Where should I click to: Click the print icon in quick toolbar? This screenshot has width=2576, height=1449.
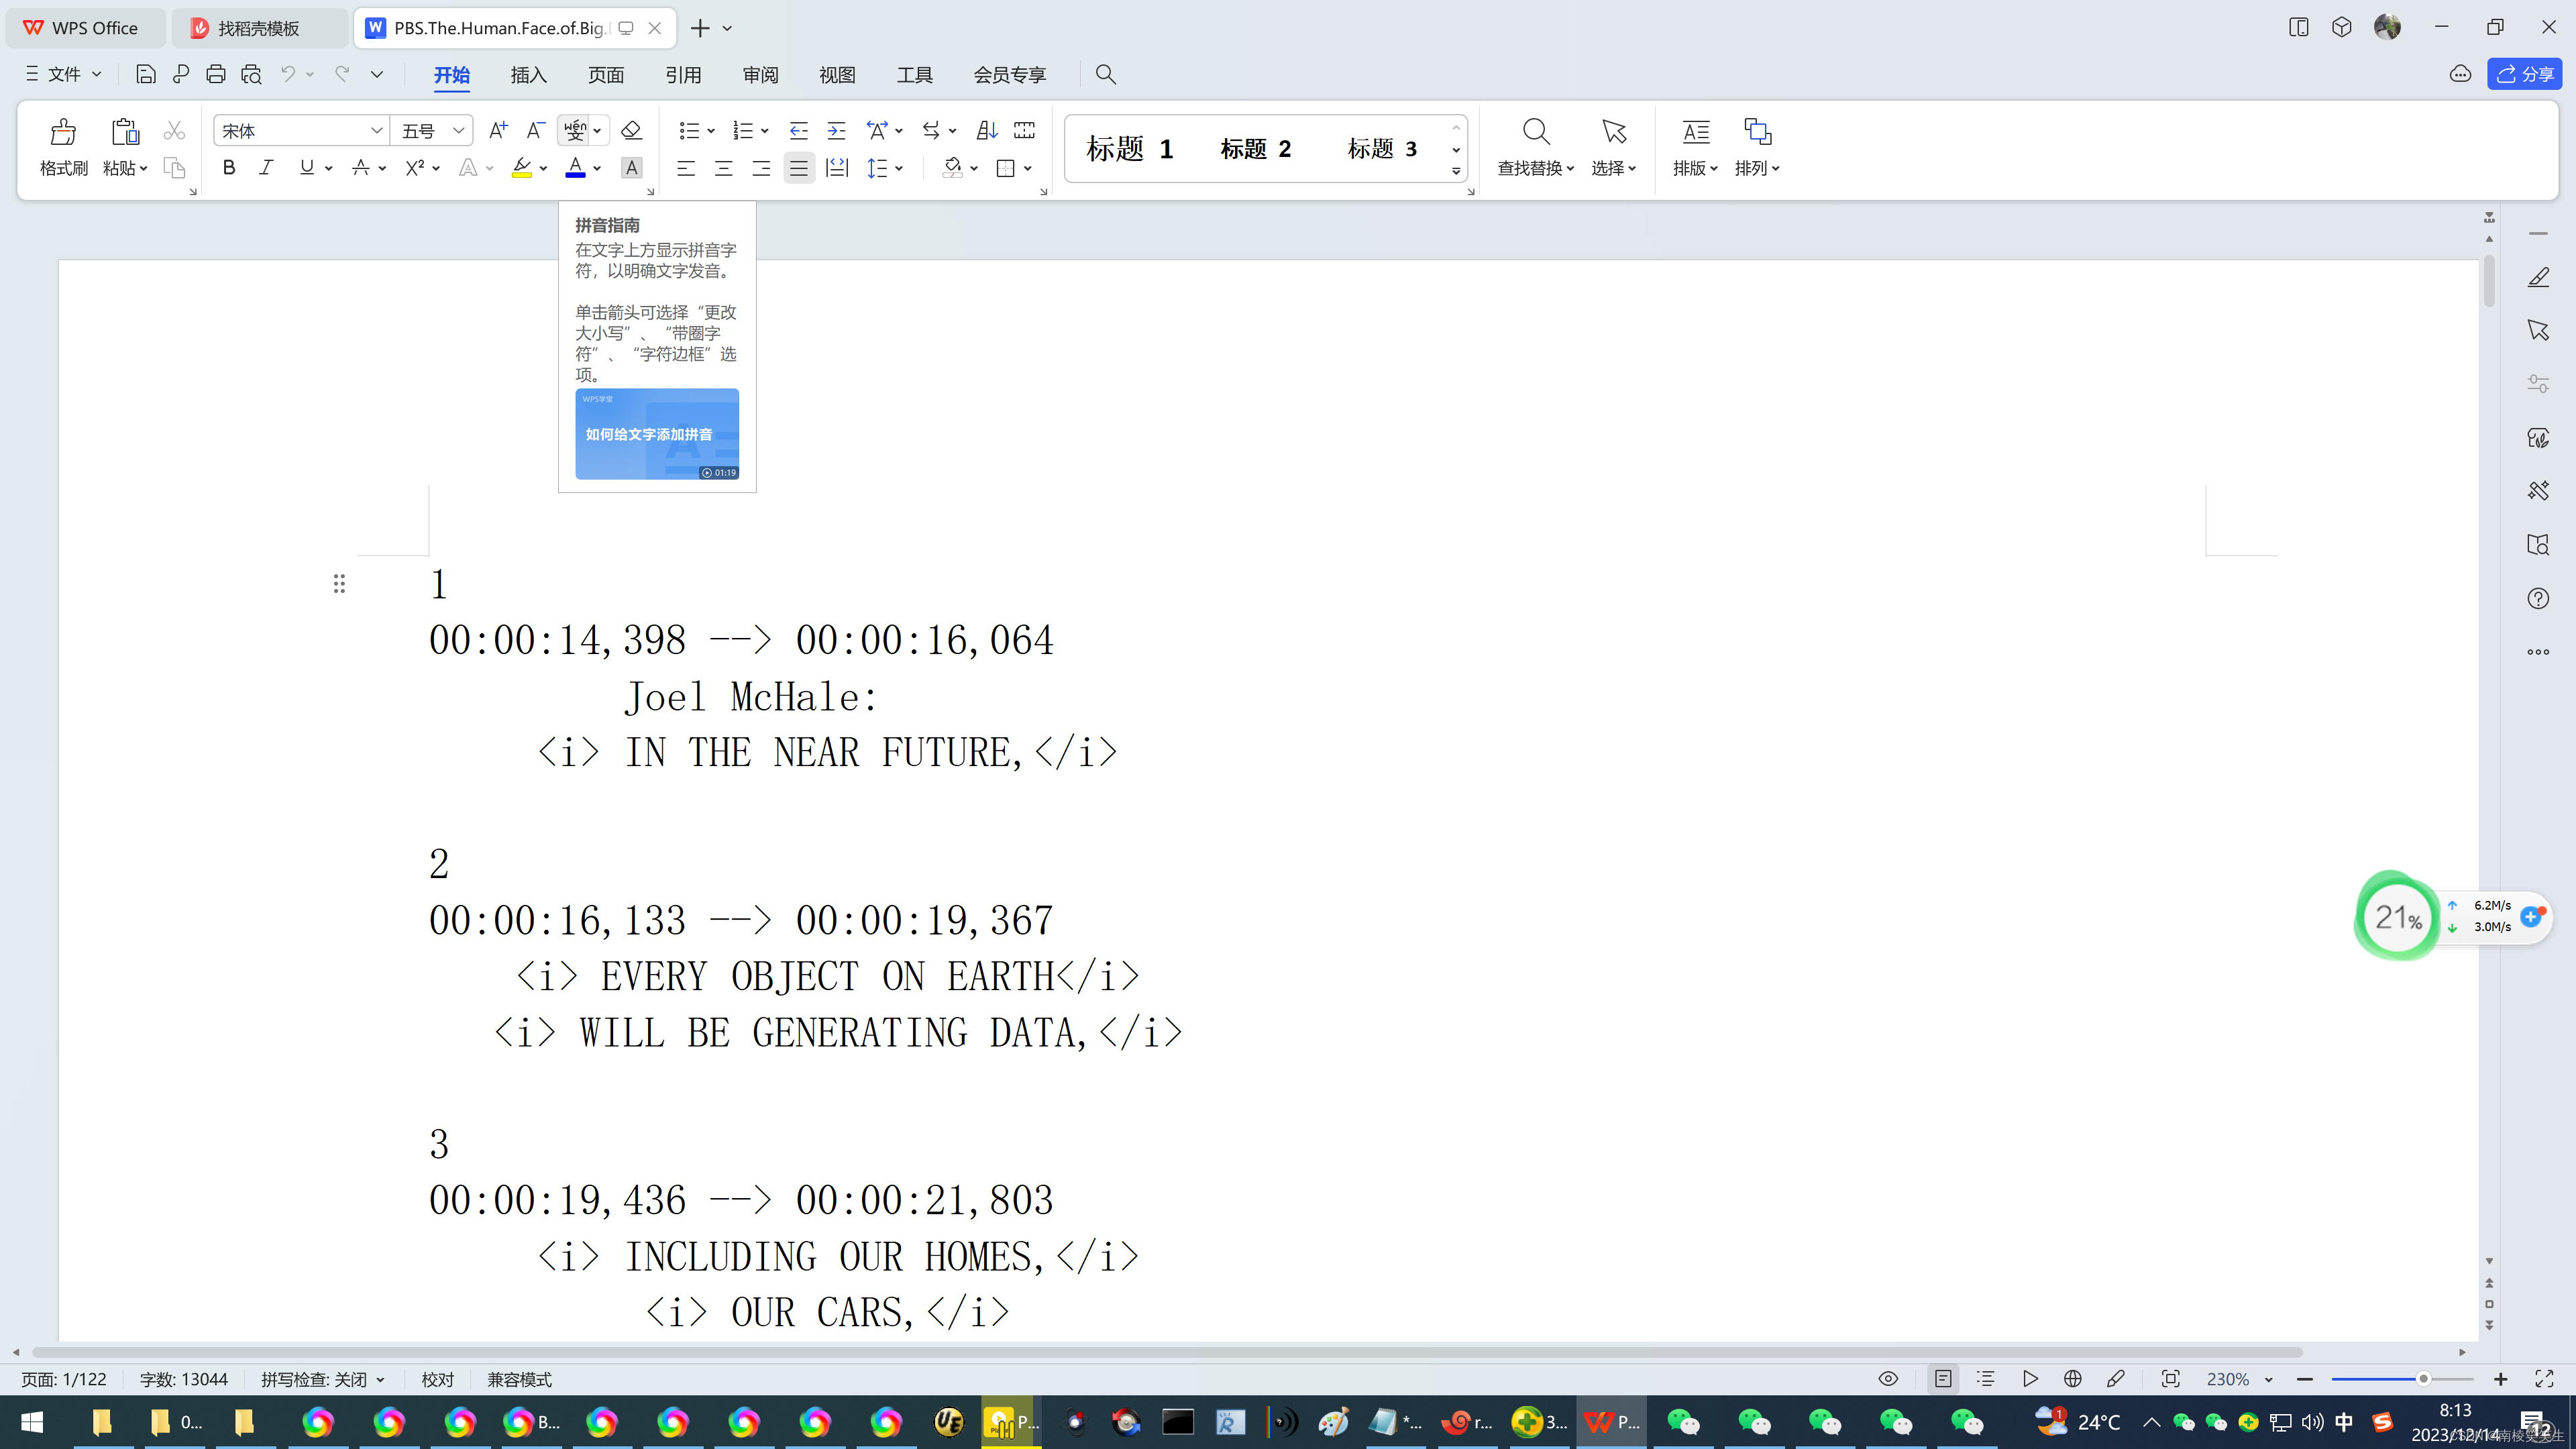coord(216,74)
